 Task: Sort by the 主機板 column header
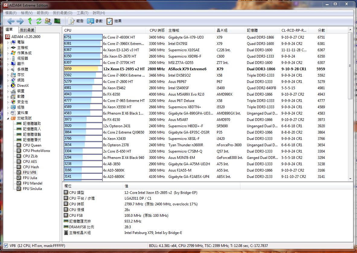190,30
